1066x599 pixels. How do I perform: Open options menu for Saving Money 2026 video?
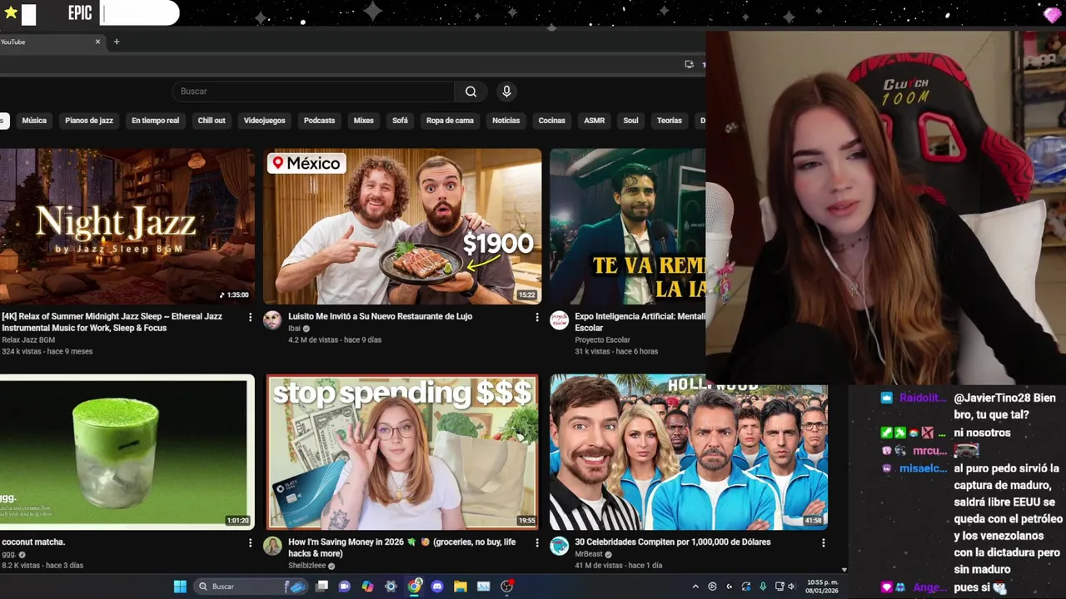(x=536, y=542)
